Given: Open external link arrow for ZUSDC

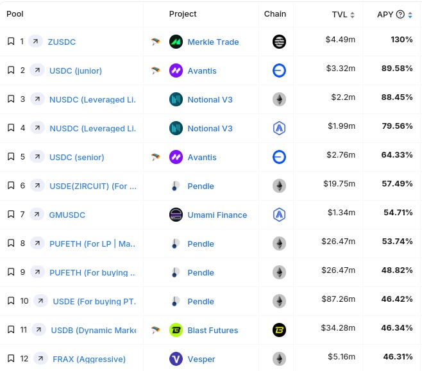Looking at the screenshot, I should pyautogui.click(x=35, y=42).
